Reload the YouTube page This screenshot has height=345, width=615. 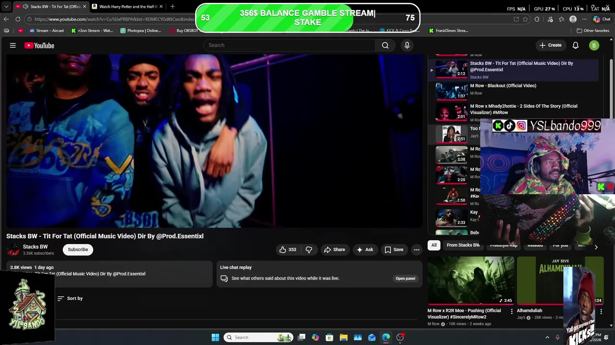click(x=18, y=19)
